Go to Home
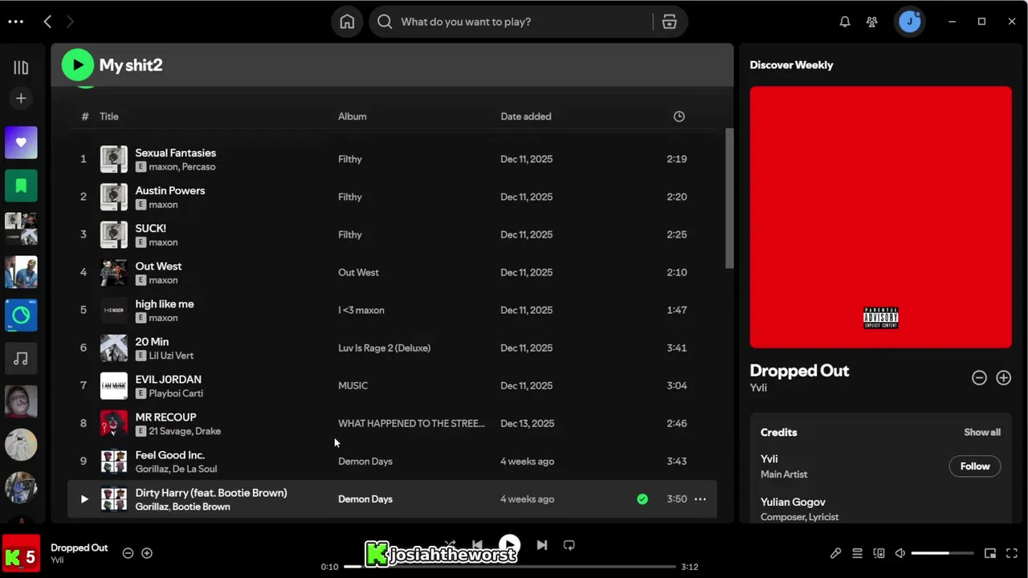 [x=347, y=22]
